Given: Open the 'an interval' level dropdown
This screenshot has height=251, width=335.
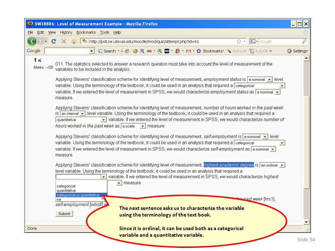Looking at the screenshot, I should [x=73, y=114].
